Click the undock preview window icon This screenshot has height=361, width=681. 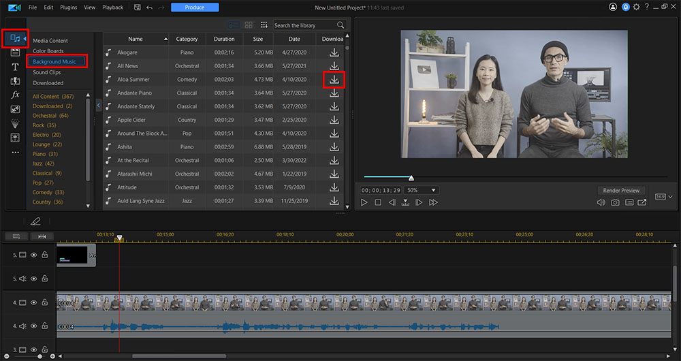642,202
